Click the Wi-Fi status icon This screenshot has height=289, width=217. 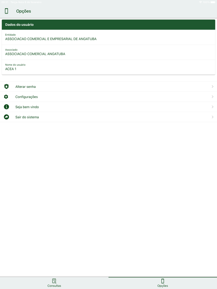tap(200, 2)
